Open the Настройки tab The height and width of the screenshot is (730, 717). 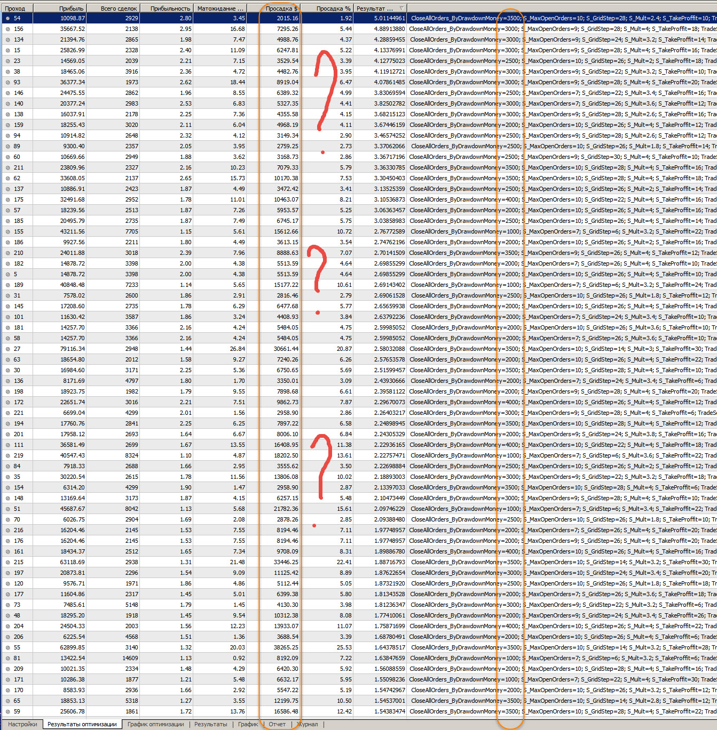coord(23,724)
